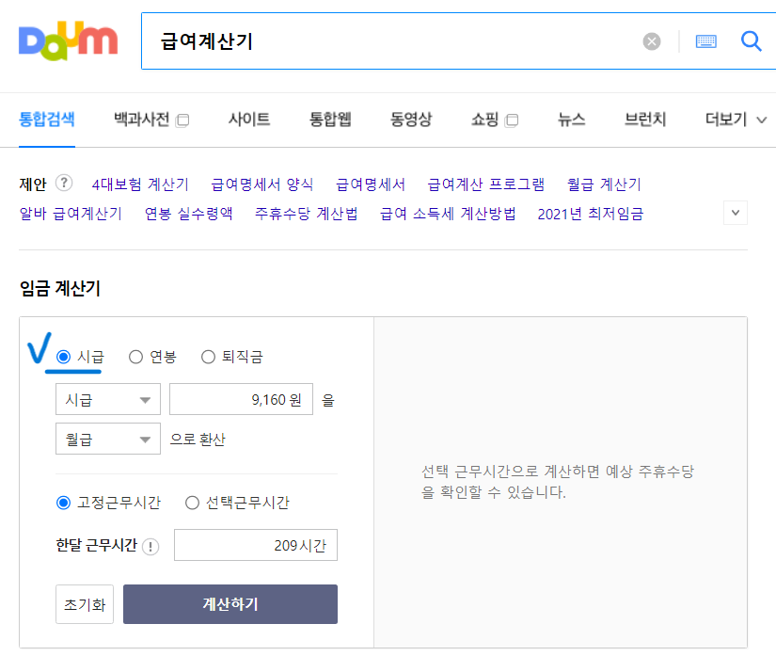Open the 2021년 최저임금 suggestion
Screen dimensions: 776x656
click(591, 214)
